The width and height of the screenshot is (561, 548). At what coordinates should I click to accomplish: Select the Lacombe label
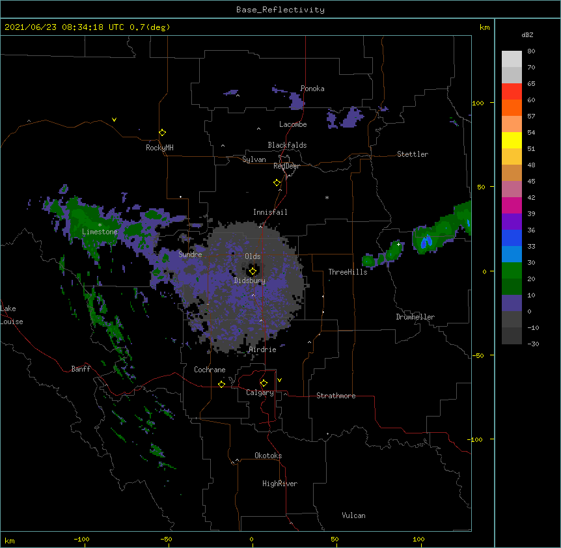click(x=293, y=124)
